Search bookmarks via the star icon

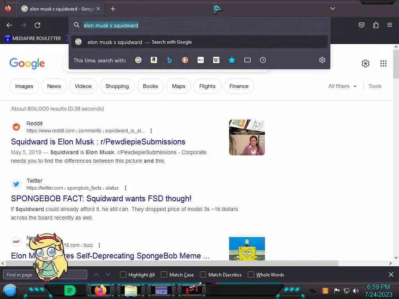[x=231, y=60]
